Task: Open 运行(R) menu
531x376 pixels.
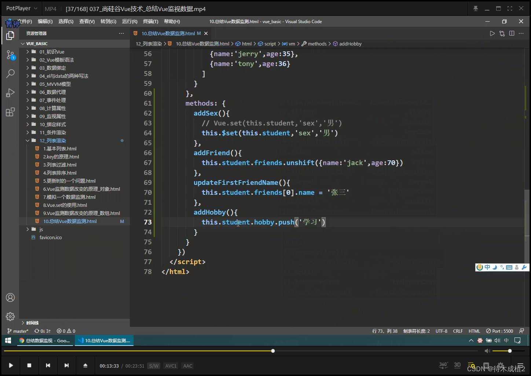Action: (129, 22)
